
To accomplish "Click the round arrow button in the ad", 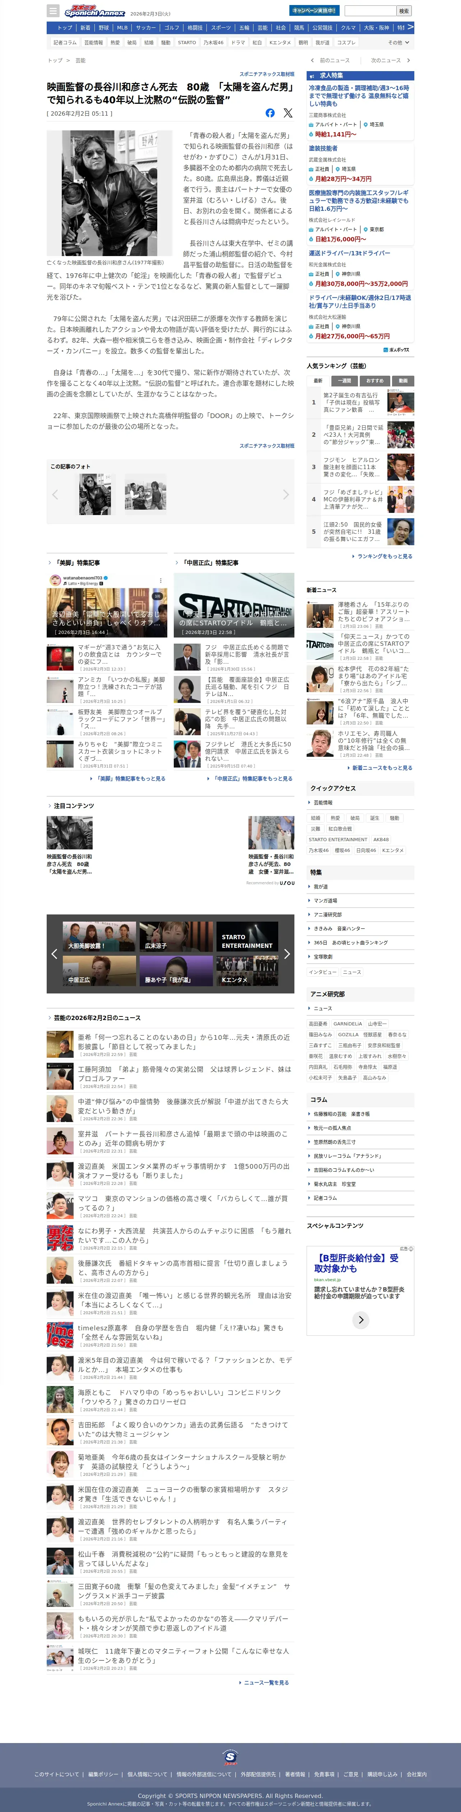I will click(360, 1320).
